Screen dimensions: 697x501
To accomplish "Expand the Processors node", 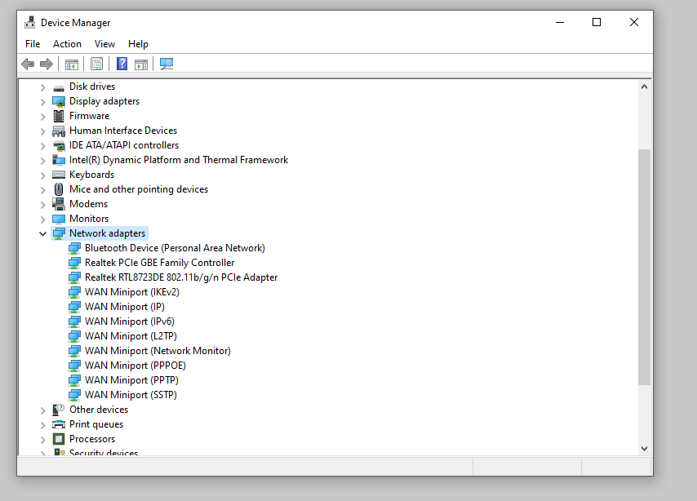I will tap(42, 440).
